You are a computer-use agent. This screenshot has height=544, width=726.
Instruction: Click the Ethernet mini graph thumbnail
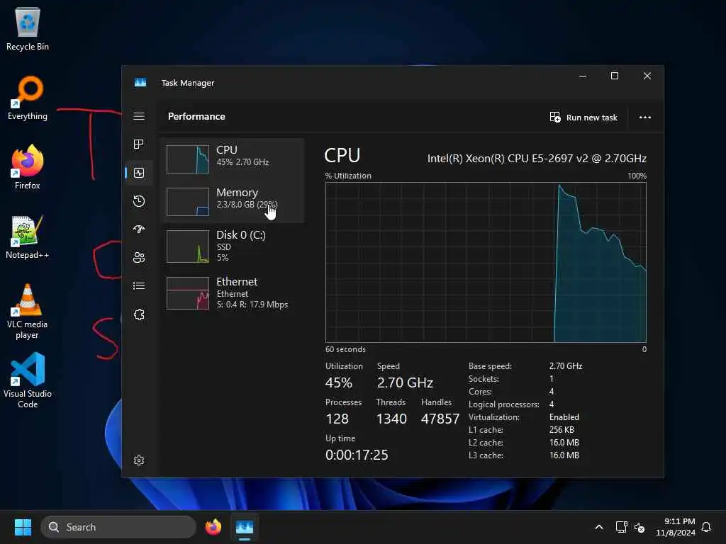click(188, 293)
